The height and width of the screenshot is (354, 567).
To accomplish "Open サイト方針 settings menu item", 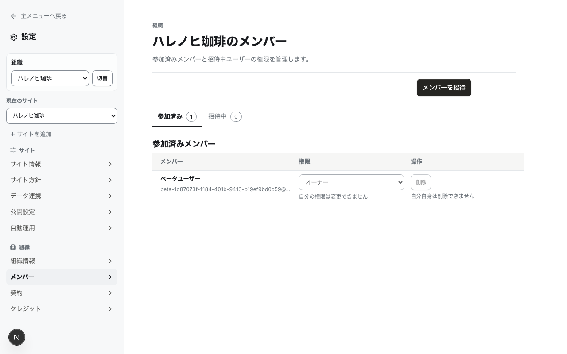I will (62, 180).
